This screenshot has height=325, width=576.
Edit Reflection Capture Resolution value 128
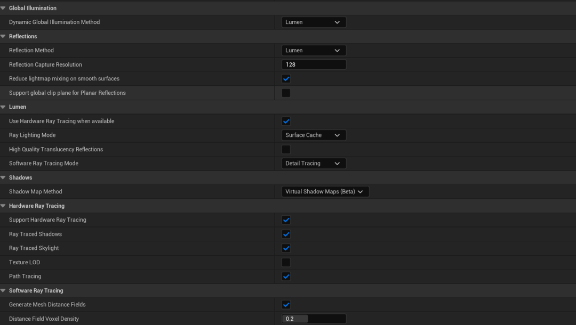[x=314, y=64]
